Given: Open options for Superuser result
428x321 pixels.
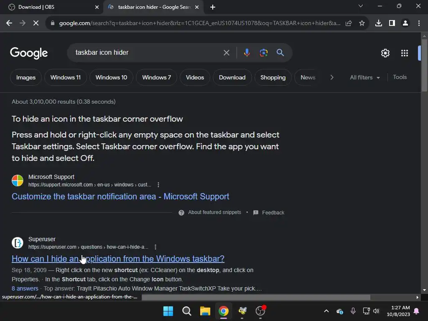Looking at the screenshot, I should pos(155,247).
